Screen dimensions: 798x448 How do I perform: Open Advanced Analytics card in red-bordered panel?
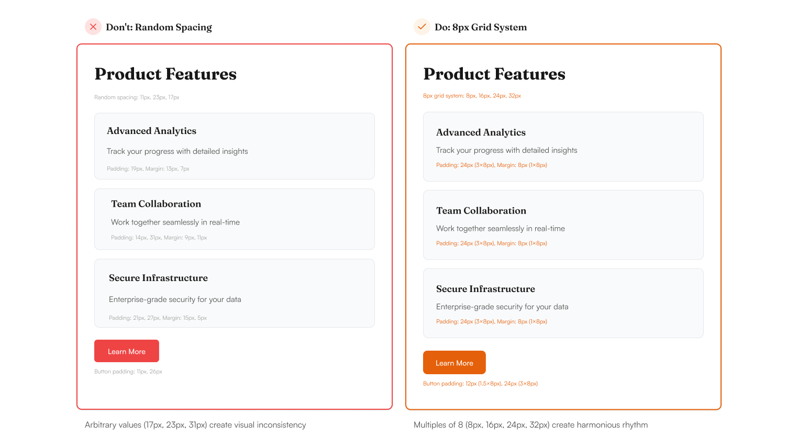235,146
